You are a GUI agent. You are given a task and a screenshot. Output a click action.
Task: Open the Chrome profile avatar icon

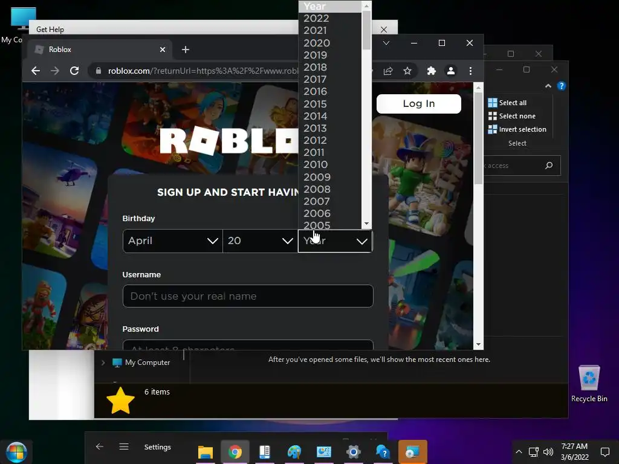pyautogui.click(x=451, y=71)
